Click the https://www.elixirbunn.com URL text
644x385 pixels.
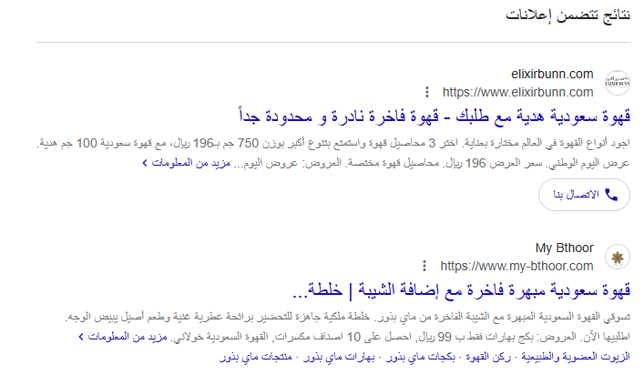point(518,92)
